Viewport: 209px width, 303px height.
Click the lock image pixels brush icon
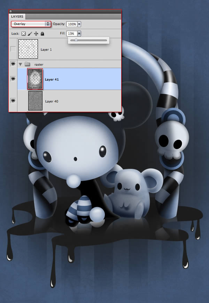click(30, 34)
